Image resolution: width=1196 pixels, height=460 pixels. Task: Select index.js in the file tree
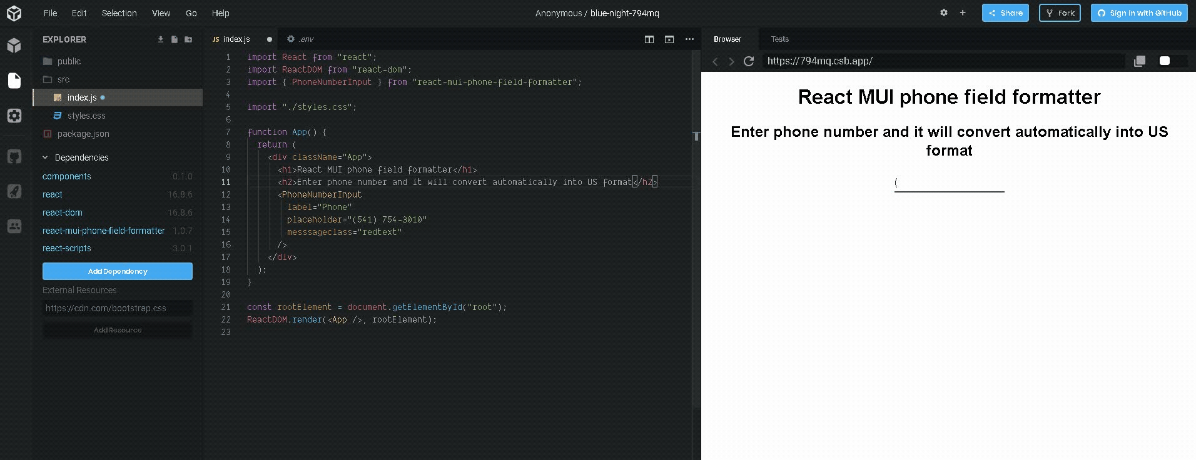(x=118, y=97)
